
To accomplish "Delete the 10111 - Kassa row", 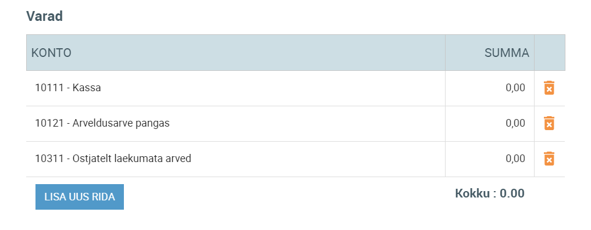I will tap(549, 88).
